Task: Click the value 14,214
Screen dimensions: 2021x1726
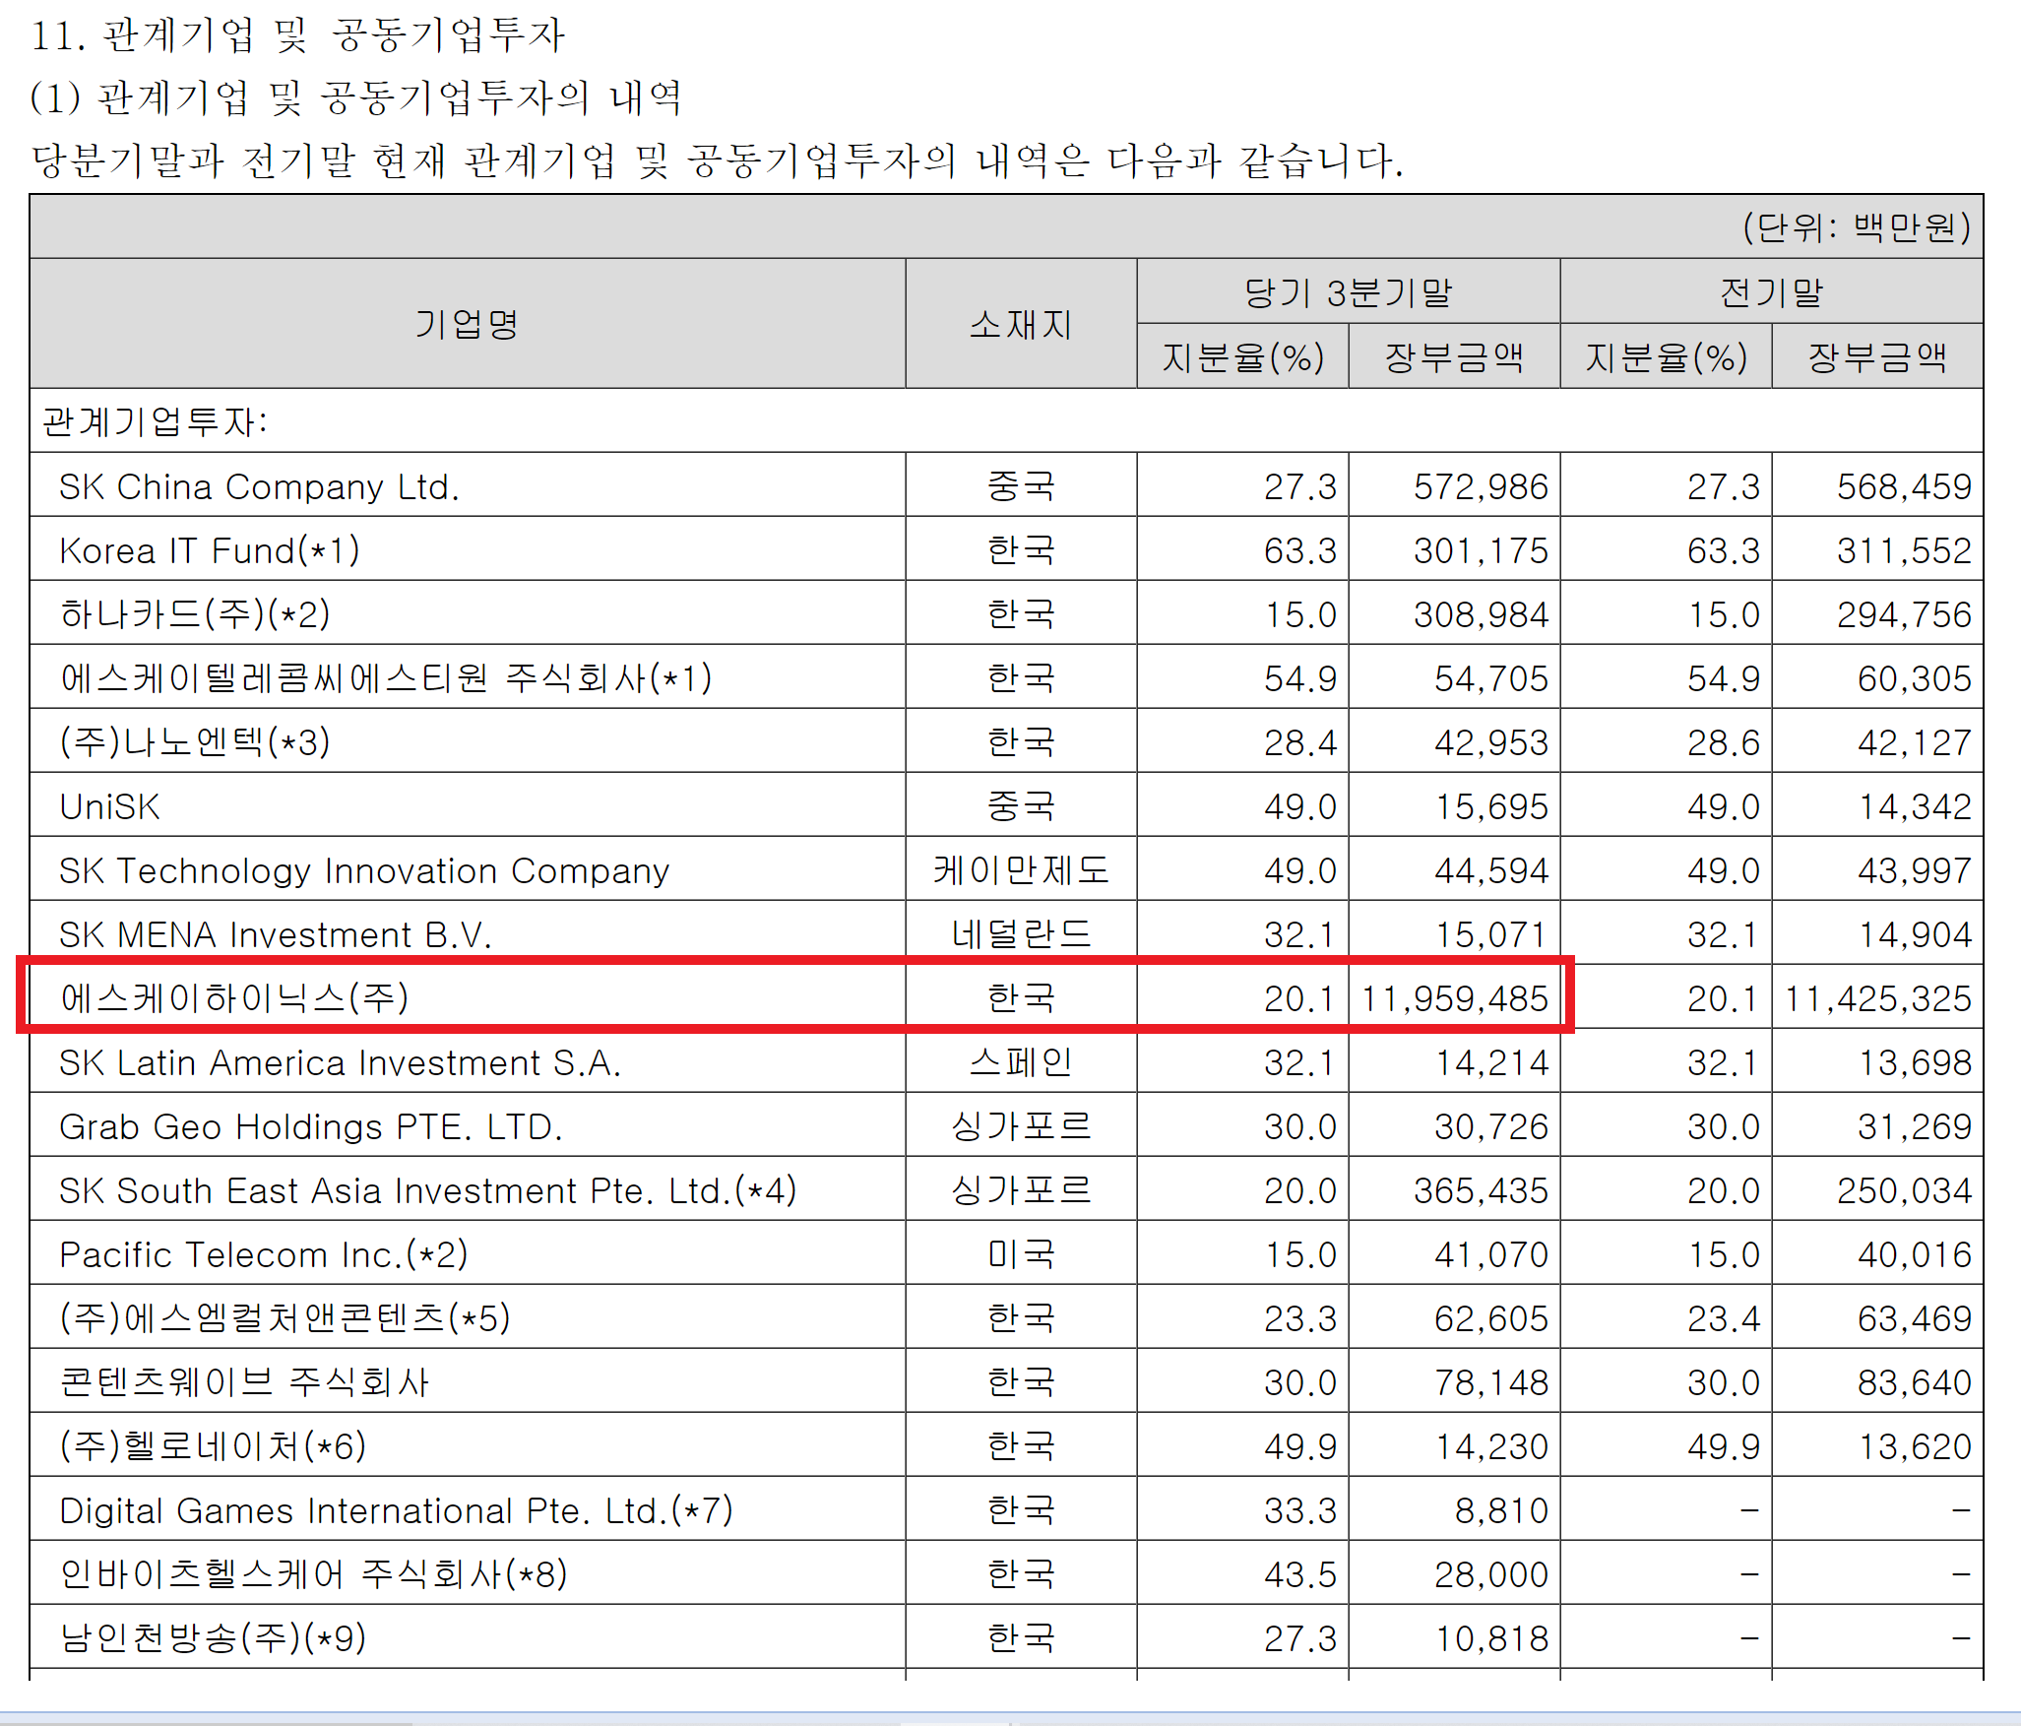Action: pos(1490,1062)
